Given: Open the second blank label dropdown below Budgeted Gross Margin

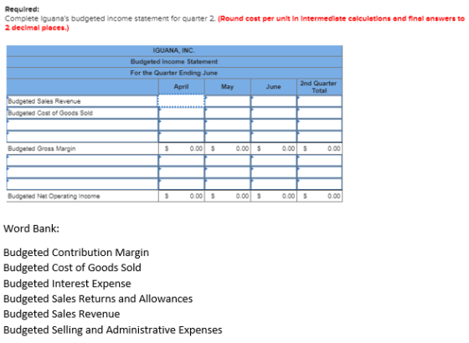Looking at the screenshot, I should [x=82, y=172].
